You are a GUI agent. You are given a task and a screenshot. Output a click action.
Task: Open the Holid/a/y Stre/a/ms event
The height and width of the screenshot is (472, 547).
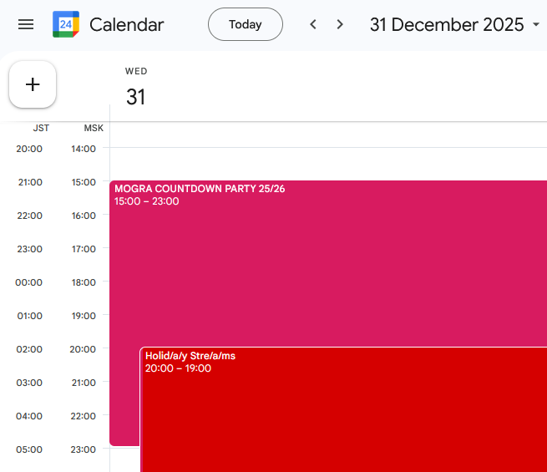(343, 409)
